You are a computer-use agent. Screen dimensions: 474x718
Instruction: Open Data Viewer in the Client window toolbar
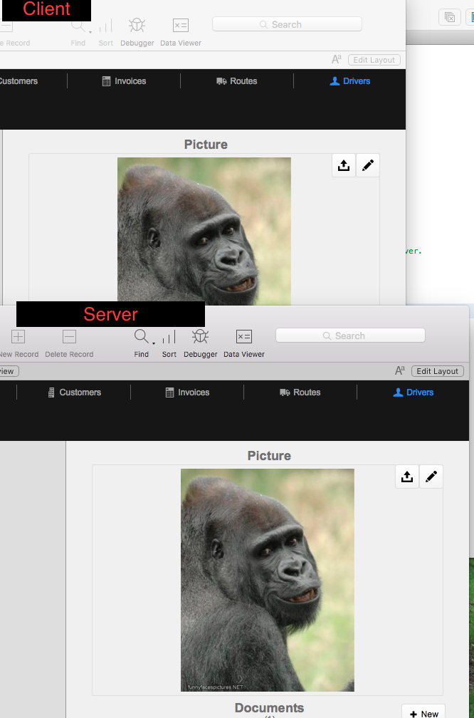tap(181, 32)
